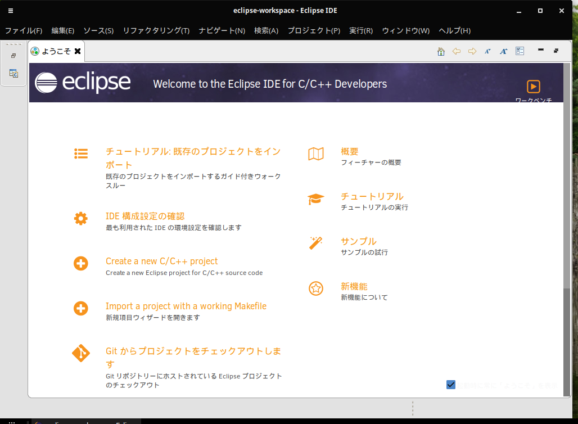The height and width of the screenshot is (424, 578).
Task: Select the ようこそ tab
Action: [56, 51]
